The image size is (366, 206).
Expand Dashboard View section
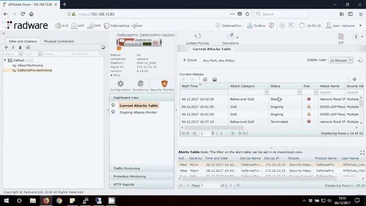click(x=142, y=98)
